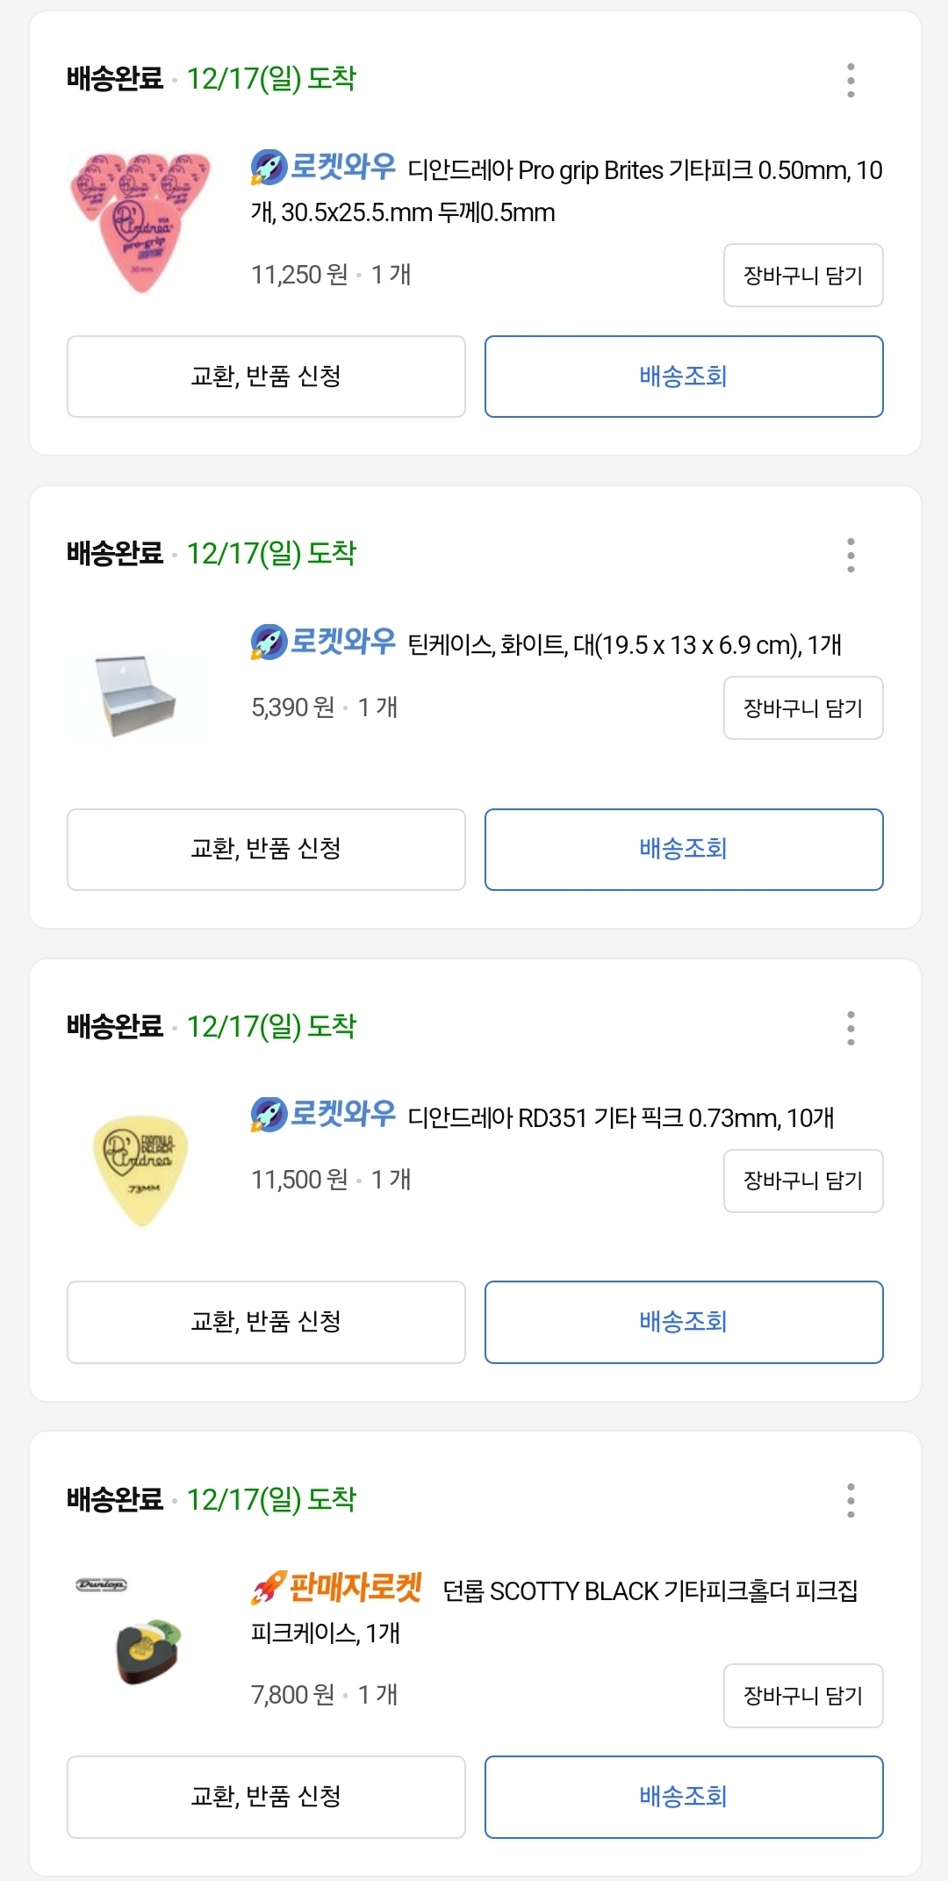Image resolution: width=948 pixels, height=1881 pixels.
Task: Open more options for Dunlop pick holder order
Action: 850,1500
